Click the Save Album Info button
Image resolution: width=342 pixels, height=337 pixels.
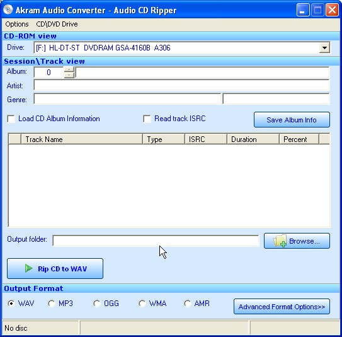292,119
